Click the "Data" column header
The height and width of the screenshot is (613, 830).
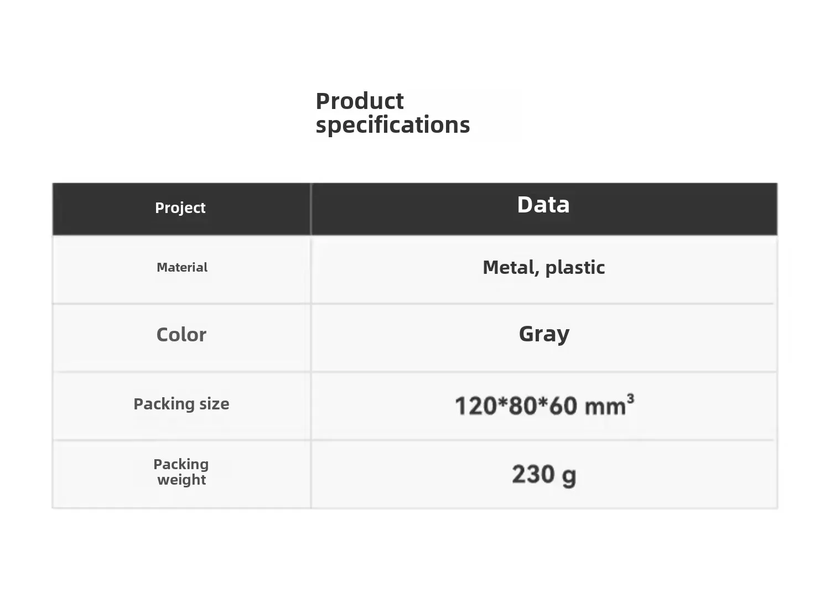coord(543,205)
